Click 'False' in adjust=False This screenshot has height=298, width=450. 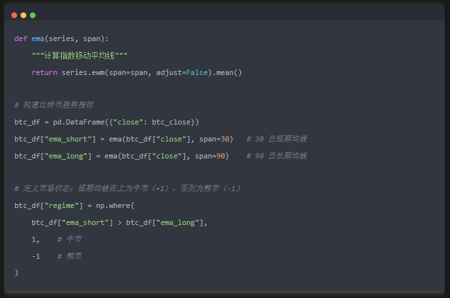click(x=197, y=72)
